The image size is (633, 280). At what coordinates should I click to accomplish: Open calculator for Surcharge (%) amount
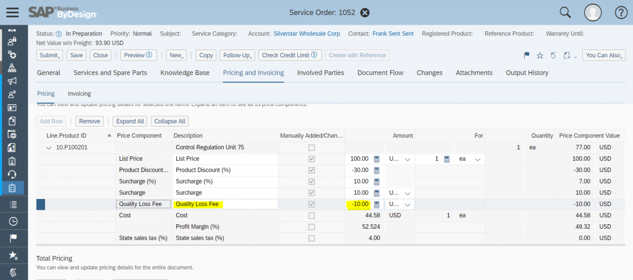376,182
